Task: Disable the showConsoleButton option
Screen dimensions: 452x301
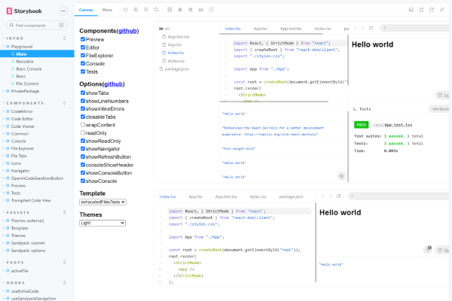Action: [x=83, y=173]
